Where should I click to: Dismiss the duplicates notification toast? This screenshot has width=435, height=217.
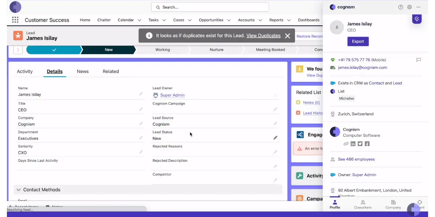coord(287,36)
